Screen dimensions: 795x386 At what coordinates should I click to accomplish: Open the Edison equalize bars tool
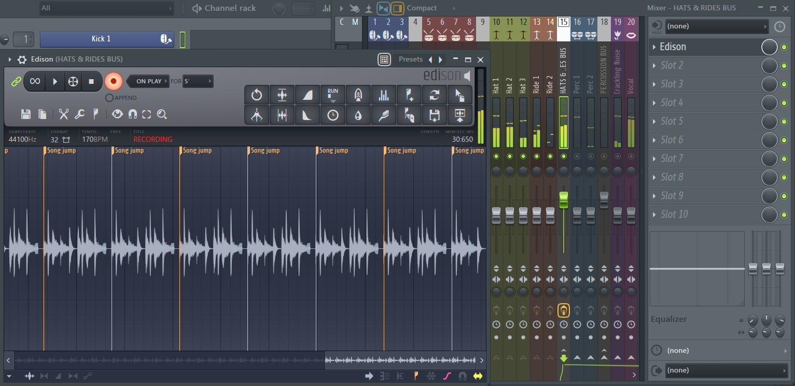[384, 95]
